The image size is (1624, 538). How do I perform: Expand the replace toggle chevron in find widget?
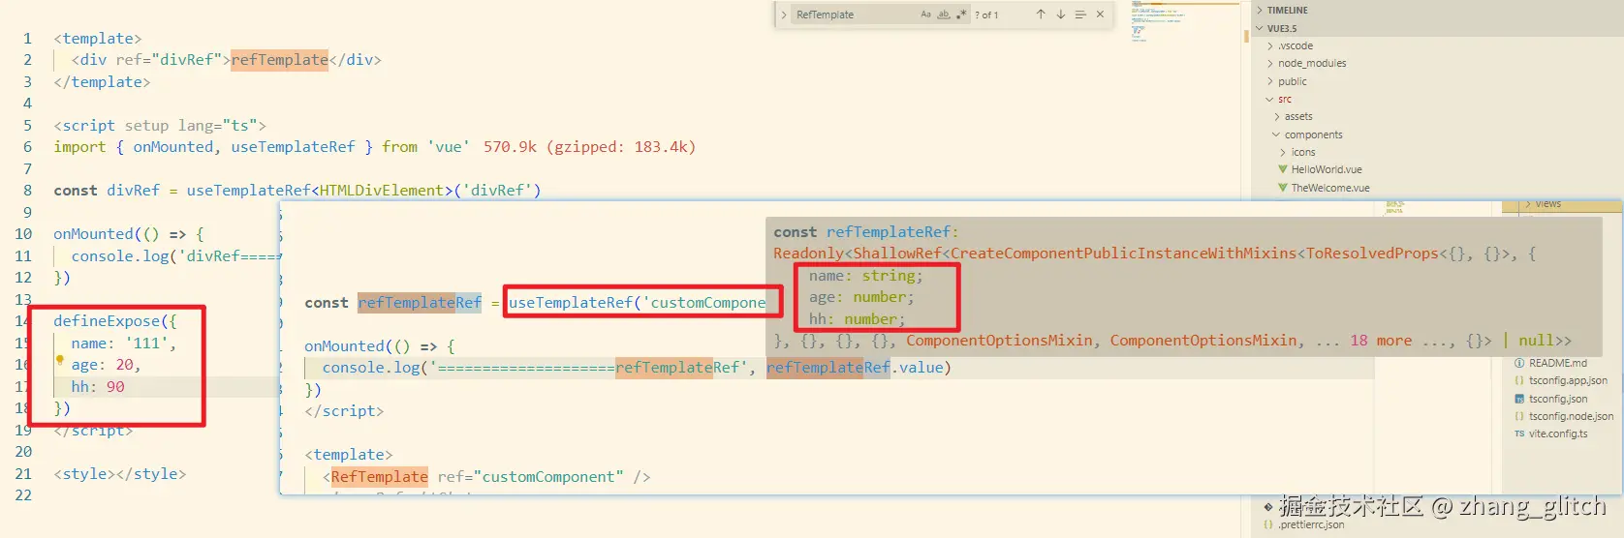click(784, 15)
